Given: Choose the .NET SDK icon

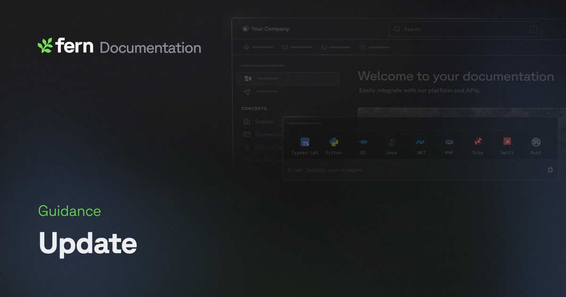Looking at the screenshot, I should click(420, 142).
